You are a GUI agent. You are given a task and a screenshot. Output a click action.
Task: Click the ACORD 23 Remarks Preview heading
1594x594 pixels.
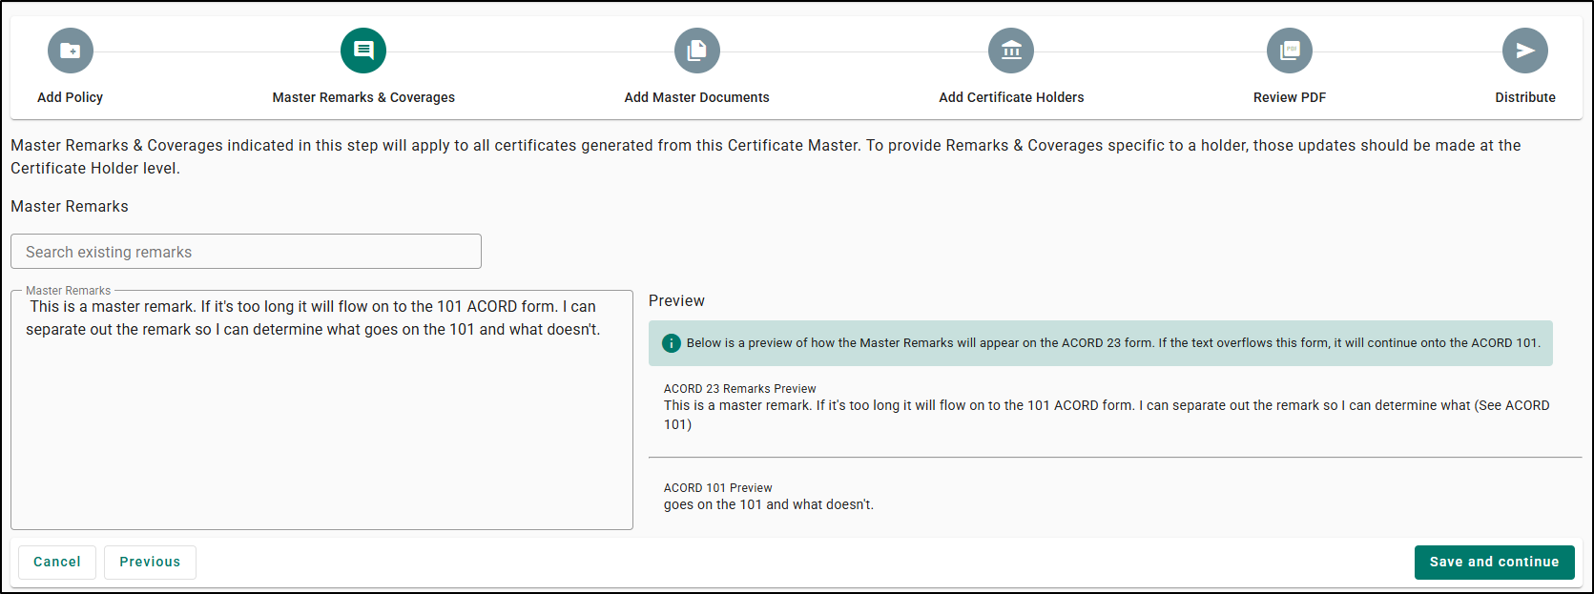(x=740, y=389)
